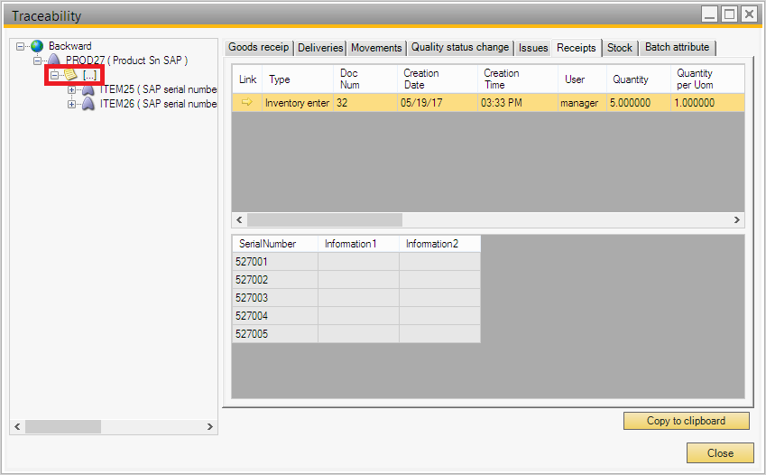Switch to the Stock tab
This screenshot has width=766, height=475.
[x=619, y=48]
